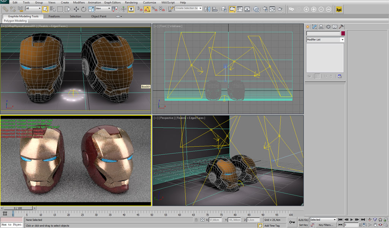
Task: Open the Hierarchy command panel
Action: (321, 27)
